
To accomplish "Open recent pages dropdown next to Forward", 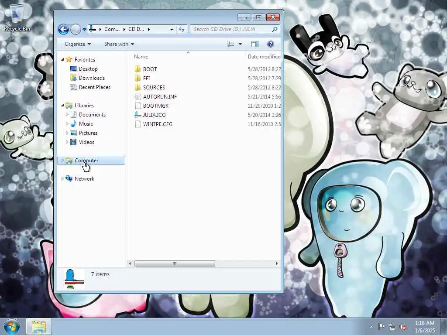I will point(84,29).
